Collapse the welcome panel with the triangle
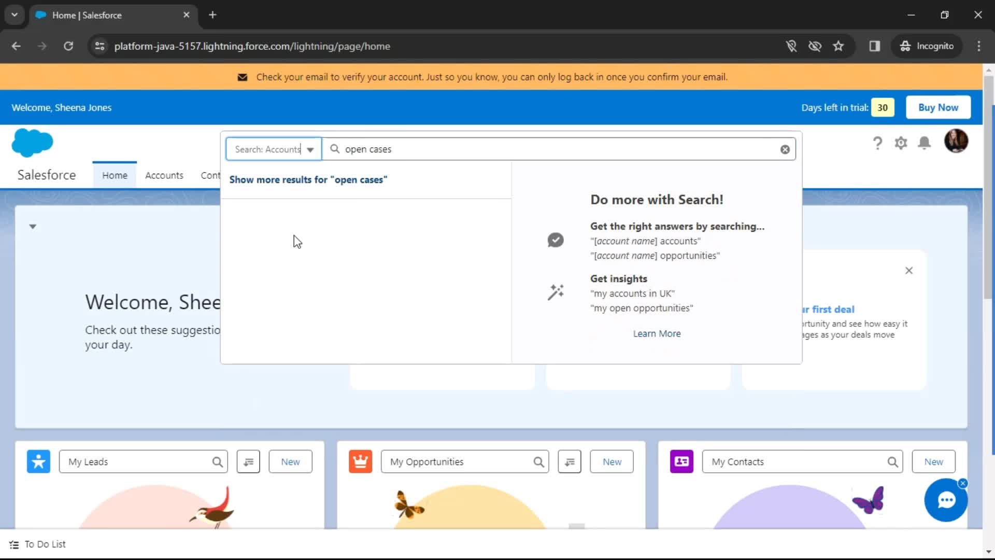 (33, 227)
